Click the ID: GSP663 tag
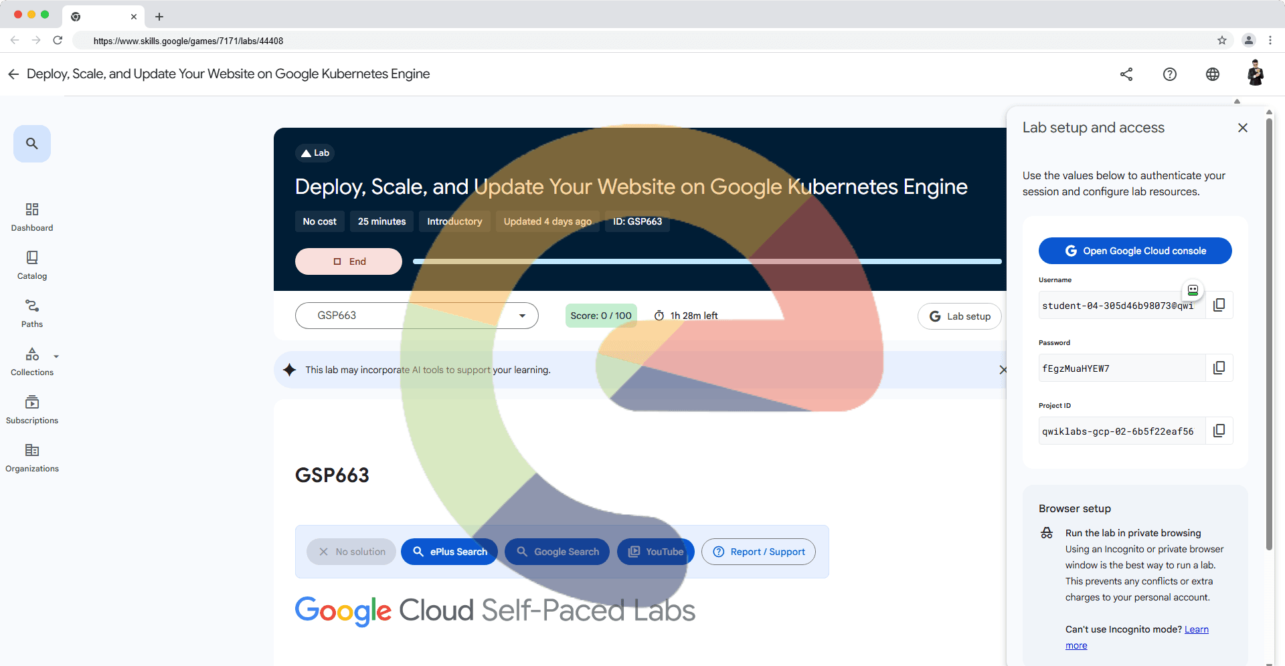Screen dimensions: 1285x666 point(637,221)
